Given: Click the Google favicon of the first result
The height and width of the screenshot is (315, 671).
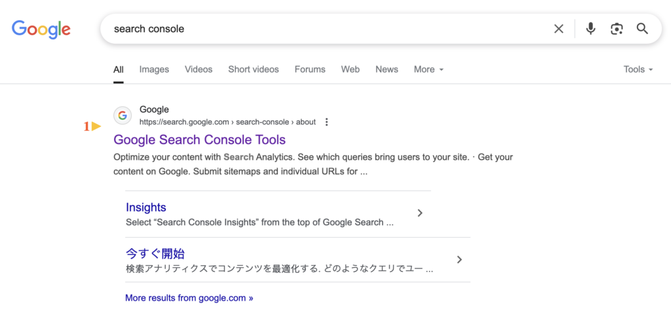Looking at the screenshot, I should click(123, 115).
